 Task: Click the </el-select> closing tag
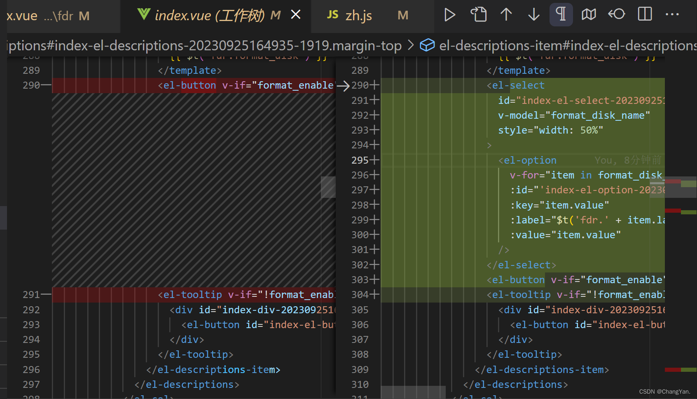coord(522,265)
